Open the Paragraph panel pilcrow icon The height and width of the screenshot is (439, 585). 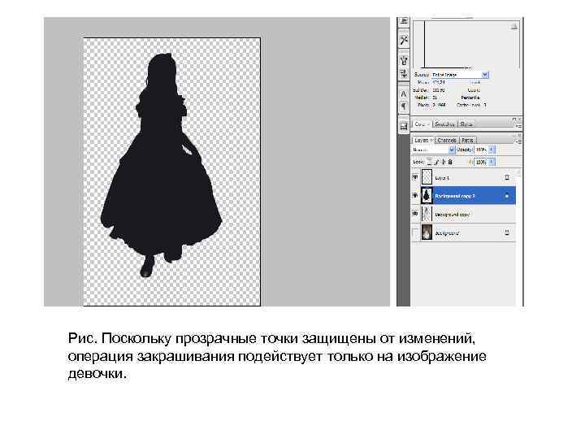(x=403, y=106)
